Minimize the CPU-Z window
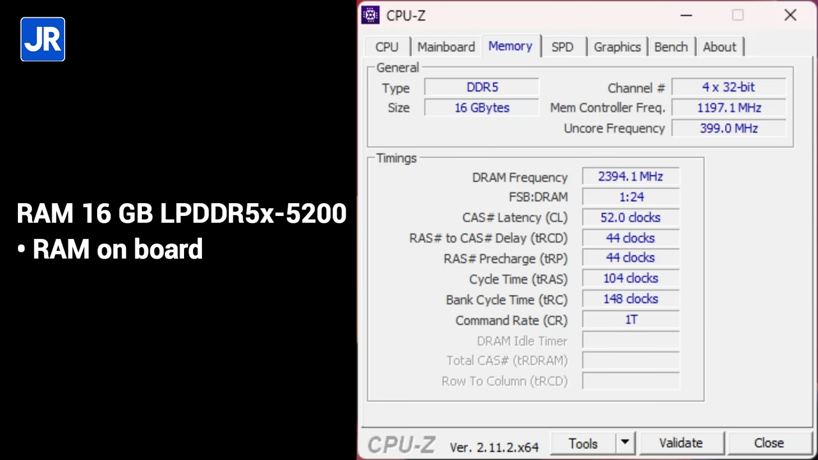 pyautogui.click(x=686, y=15)
